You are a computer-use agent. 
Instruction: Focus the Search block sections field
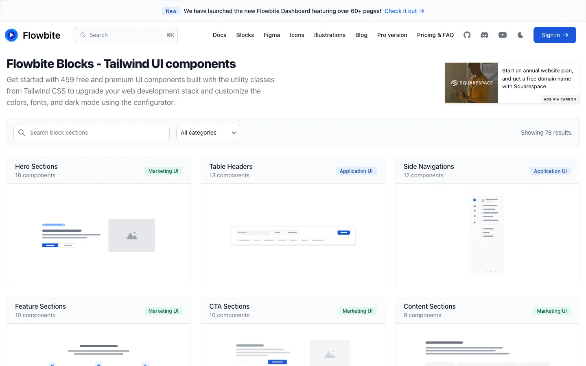[92, 133]
